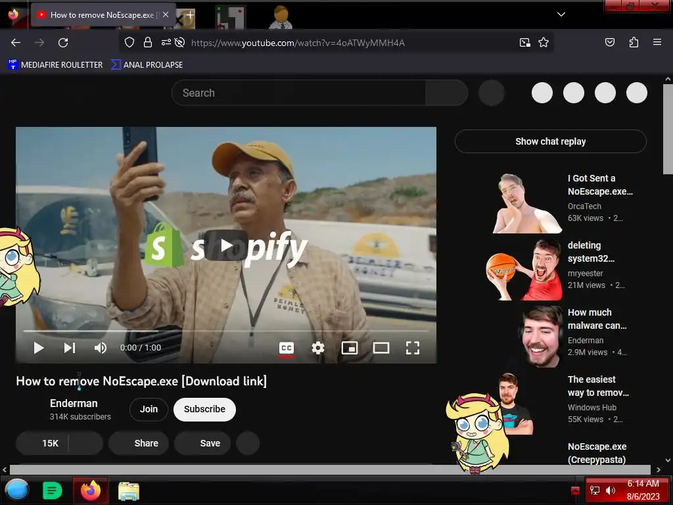This screenshot has height=505, width=673.
Task: Click the player bar play icon
Action: 39,348
